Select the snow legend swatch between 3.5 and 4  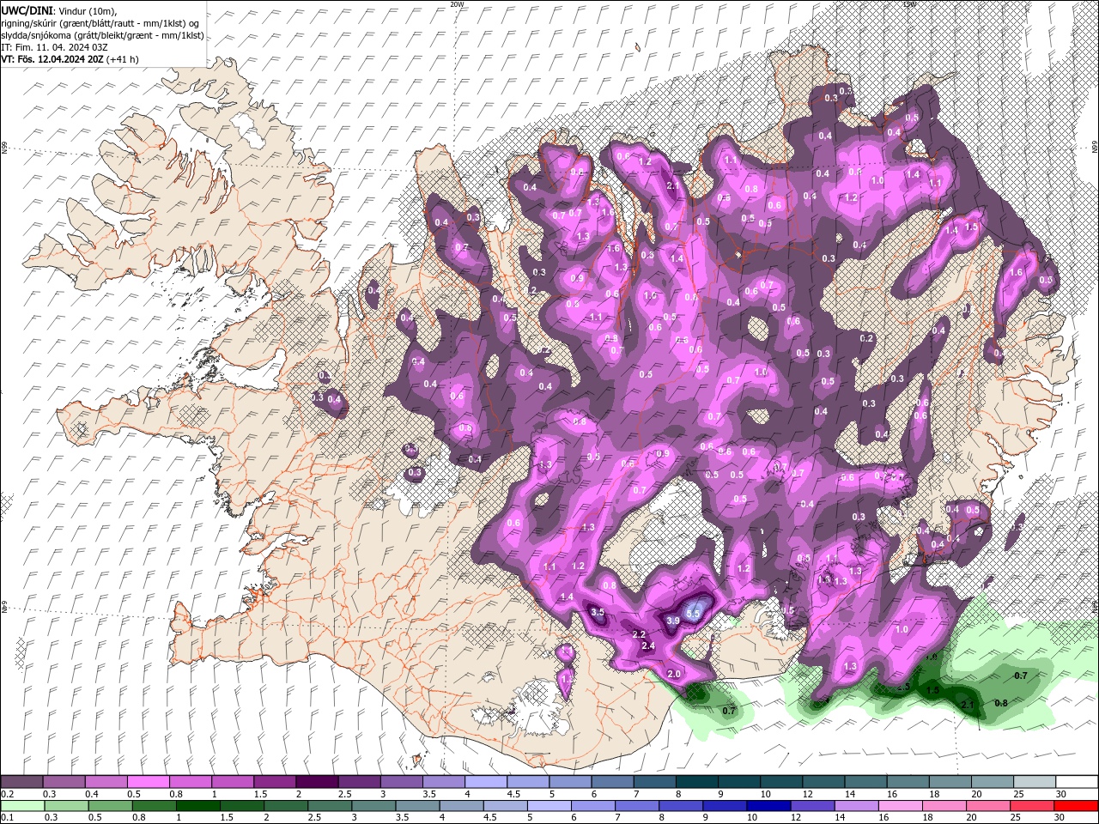click(x=443, y=782)
